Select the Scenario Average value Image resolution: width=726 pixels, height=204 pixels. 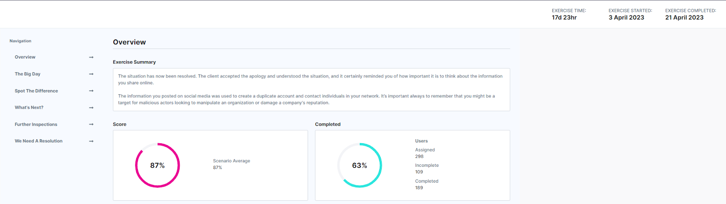218,168
